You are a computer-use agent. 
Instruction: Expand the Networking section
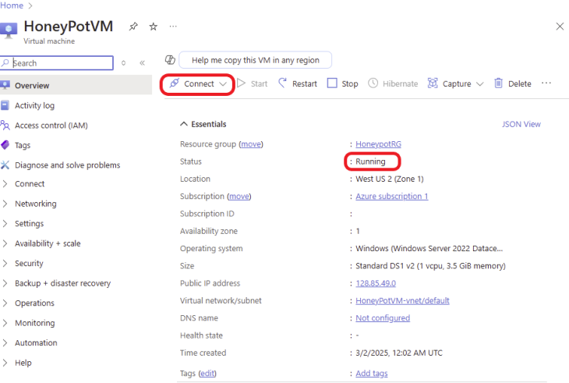click(x=36, y=204)
